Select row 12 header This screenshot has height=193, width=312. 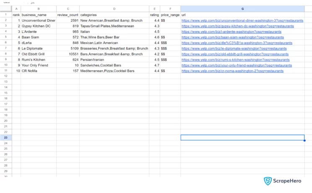click(x=6, y=76)
